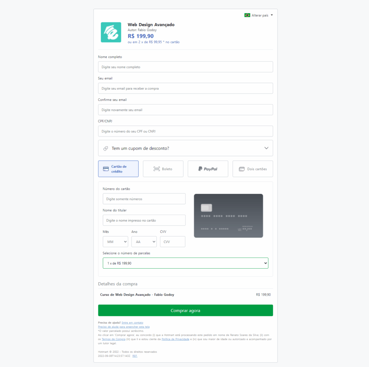Open the Termos de Compra link
The height and width of the screenshot is (367, 369).
pyautogui.click(x=114, y=339)
